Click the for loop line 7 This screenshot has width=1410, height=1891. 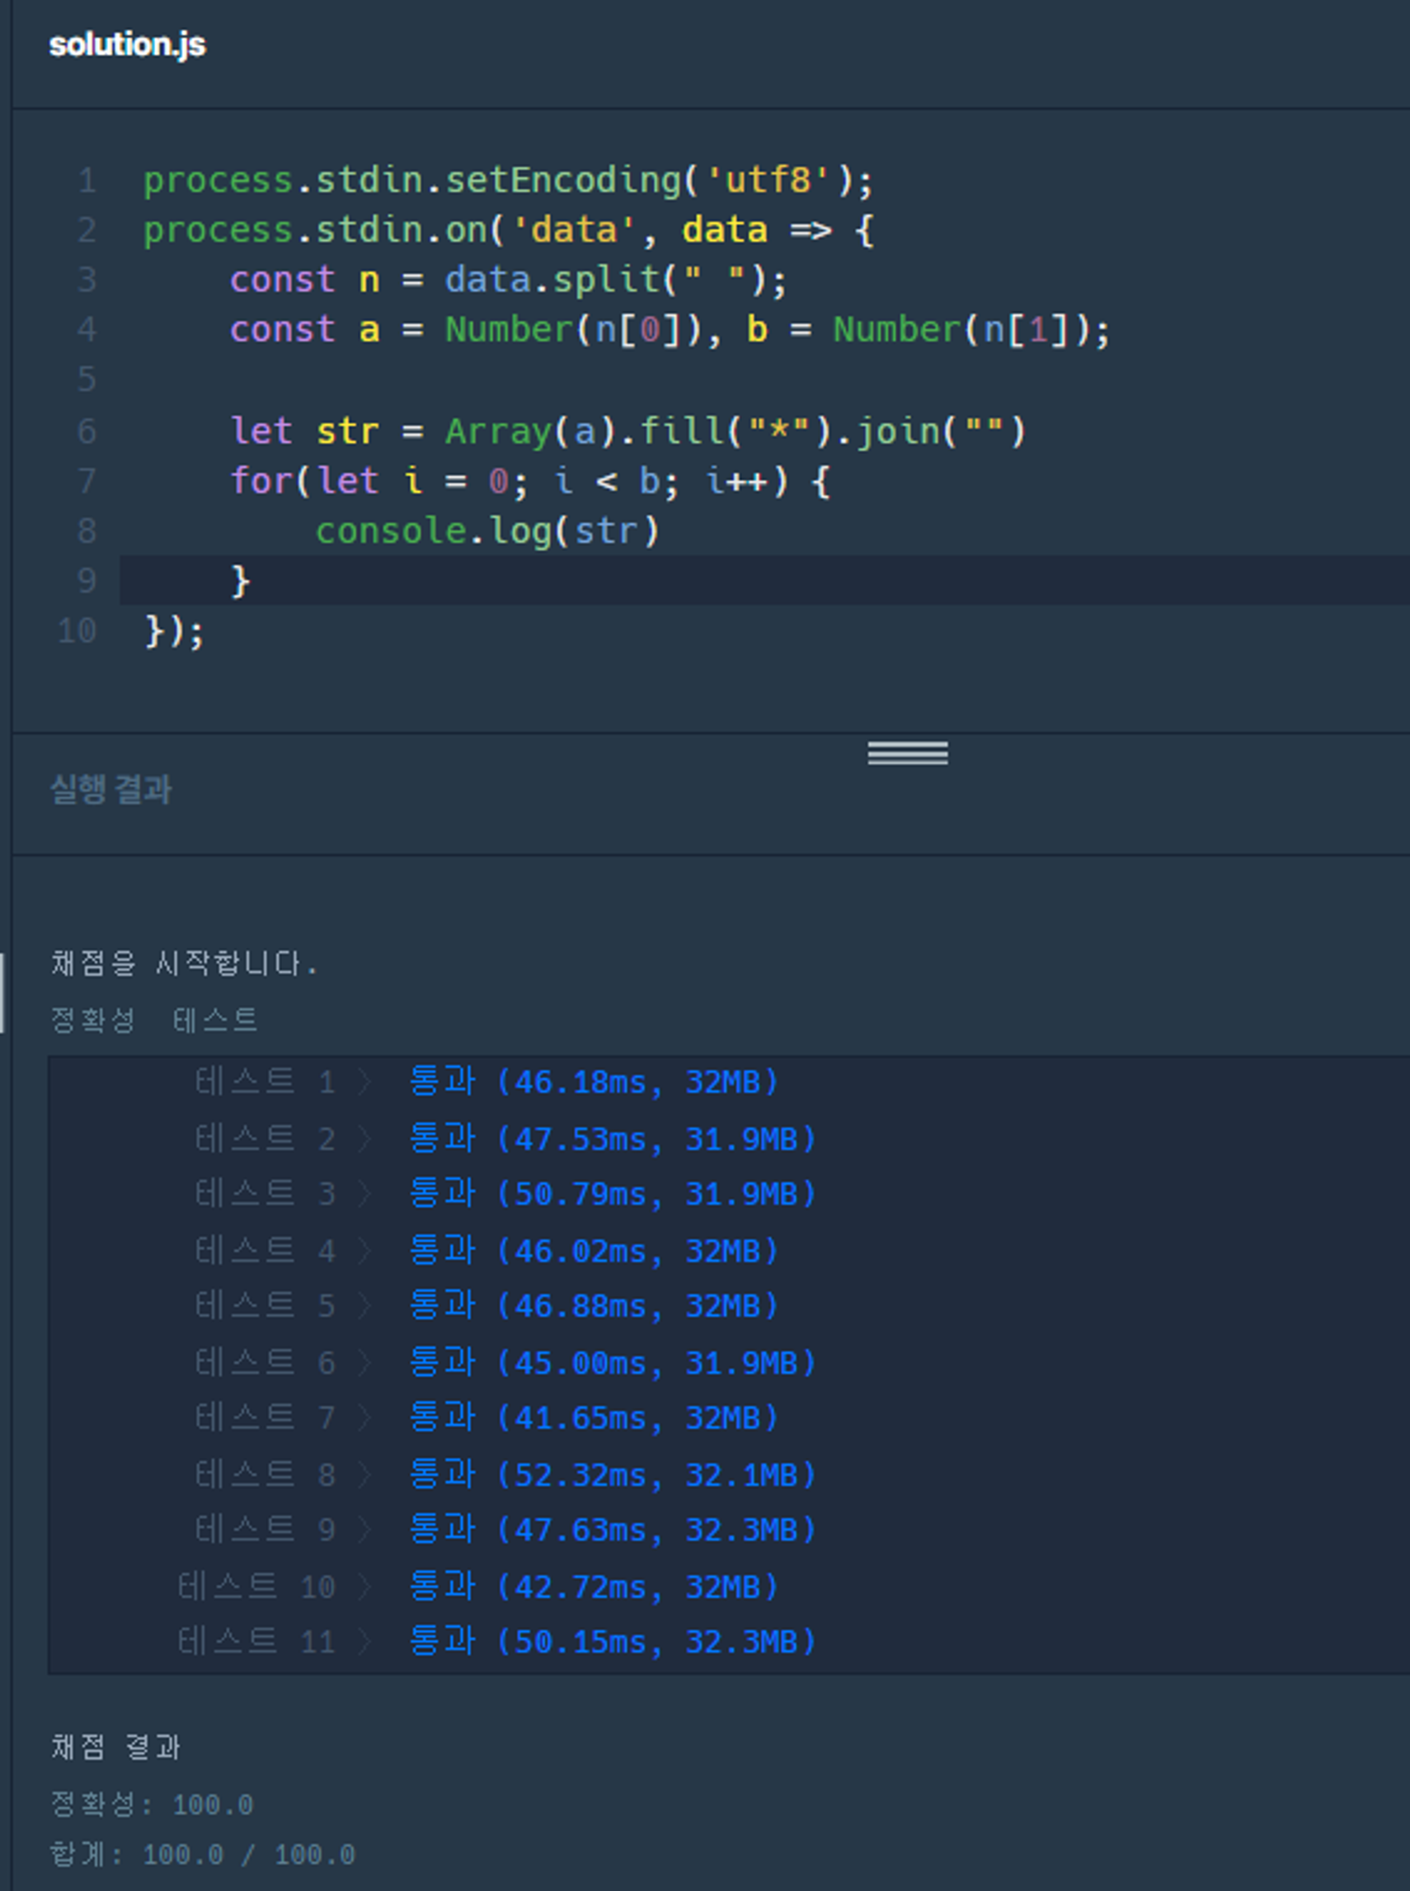click(529, 481)
